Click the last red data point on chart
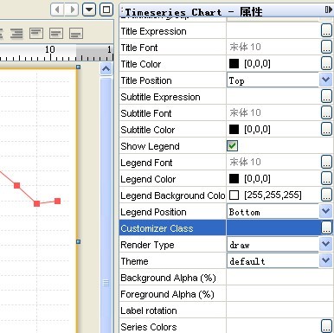 coord(57,201)
